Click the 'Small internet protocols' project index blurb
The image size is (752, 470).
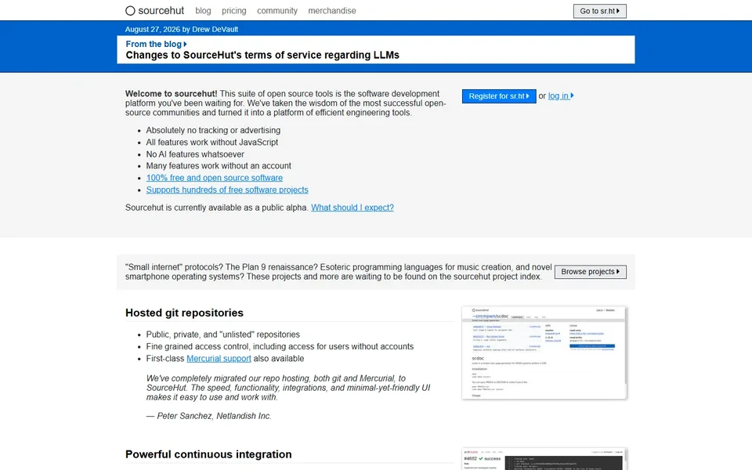pos(338,272)
